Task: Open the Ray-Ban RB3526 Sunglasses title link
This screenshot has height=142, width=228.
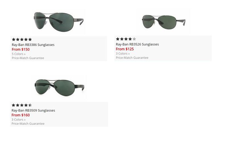Action: (137, 44)
